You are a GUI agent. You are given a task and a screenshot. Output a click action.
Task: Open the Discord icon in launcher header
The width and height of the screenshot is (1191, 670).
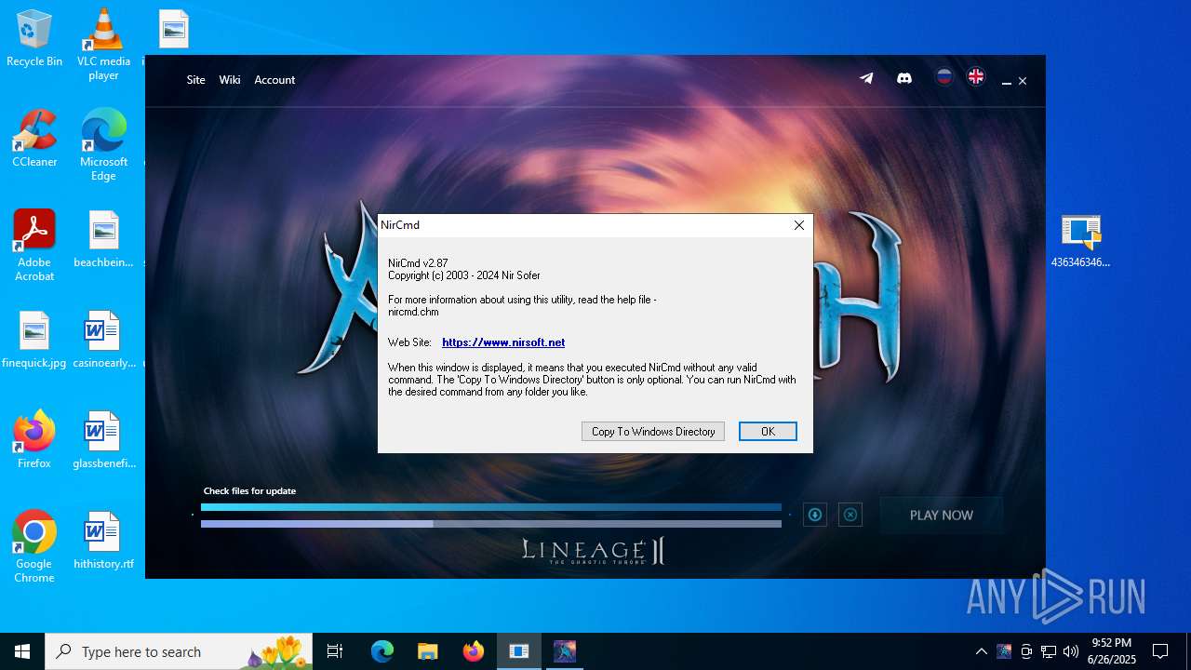(x=903, y=78)
